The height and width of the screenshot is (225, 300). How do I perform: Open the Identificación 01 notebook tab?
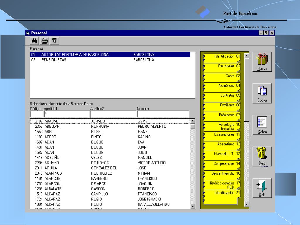pyautogui.click(x=222, y=57)
